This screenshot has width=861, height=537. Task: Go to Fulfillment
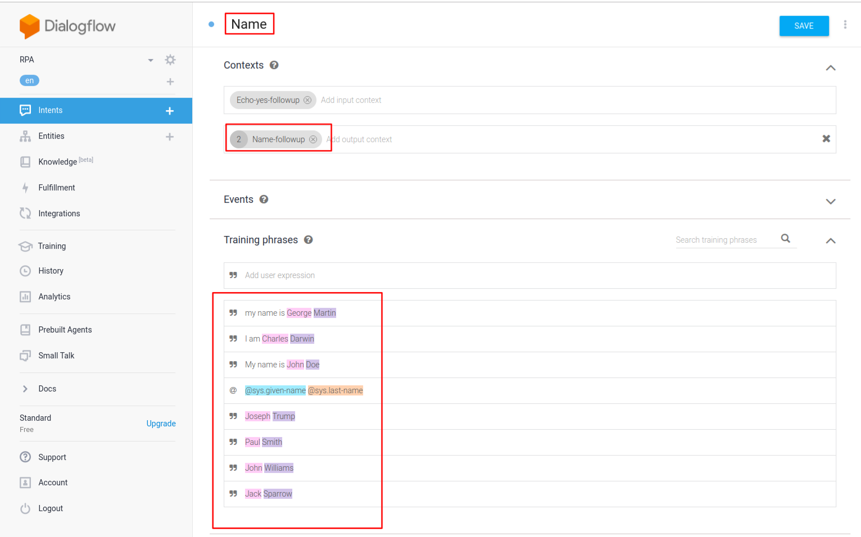coord(57,188)
